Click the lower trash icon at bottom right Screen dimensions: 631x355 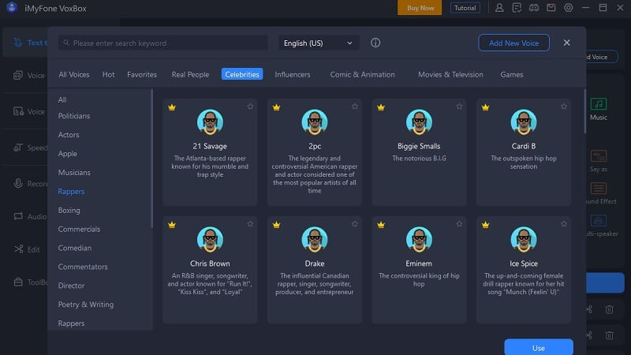coord(609,334)
